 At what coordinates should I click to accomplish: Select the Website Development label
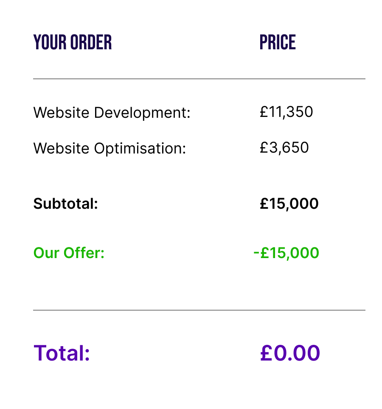coord(112,113)
